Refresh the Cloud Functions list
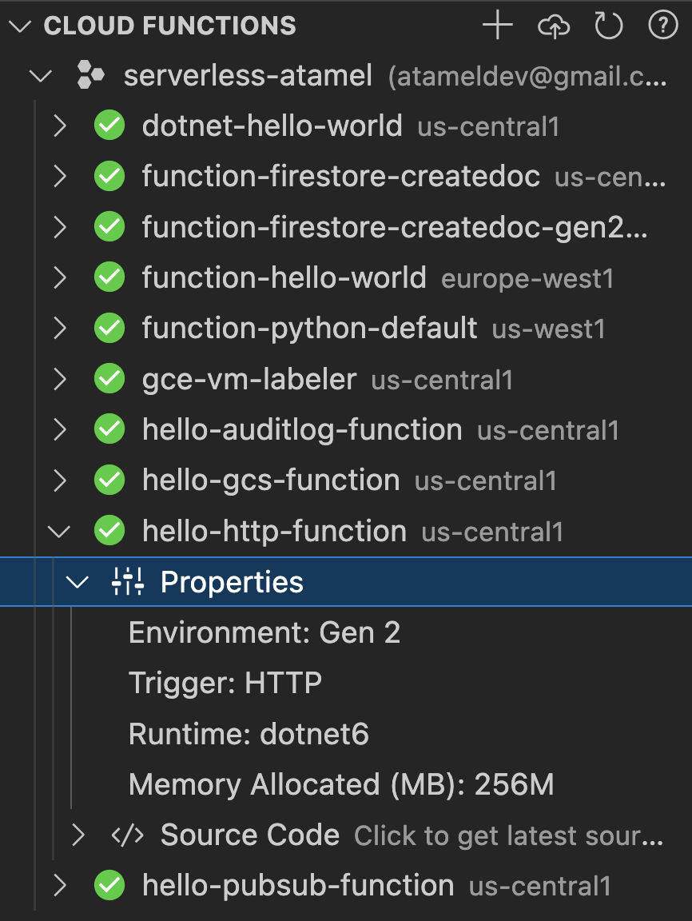 pyautogui.click(x=608, y=26)
